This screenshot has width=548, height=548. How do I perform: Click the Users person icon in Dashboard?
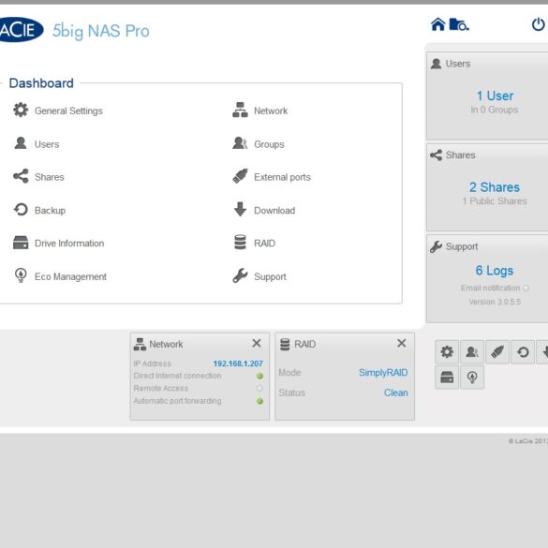tap(21, 143)
